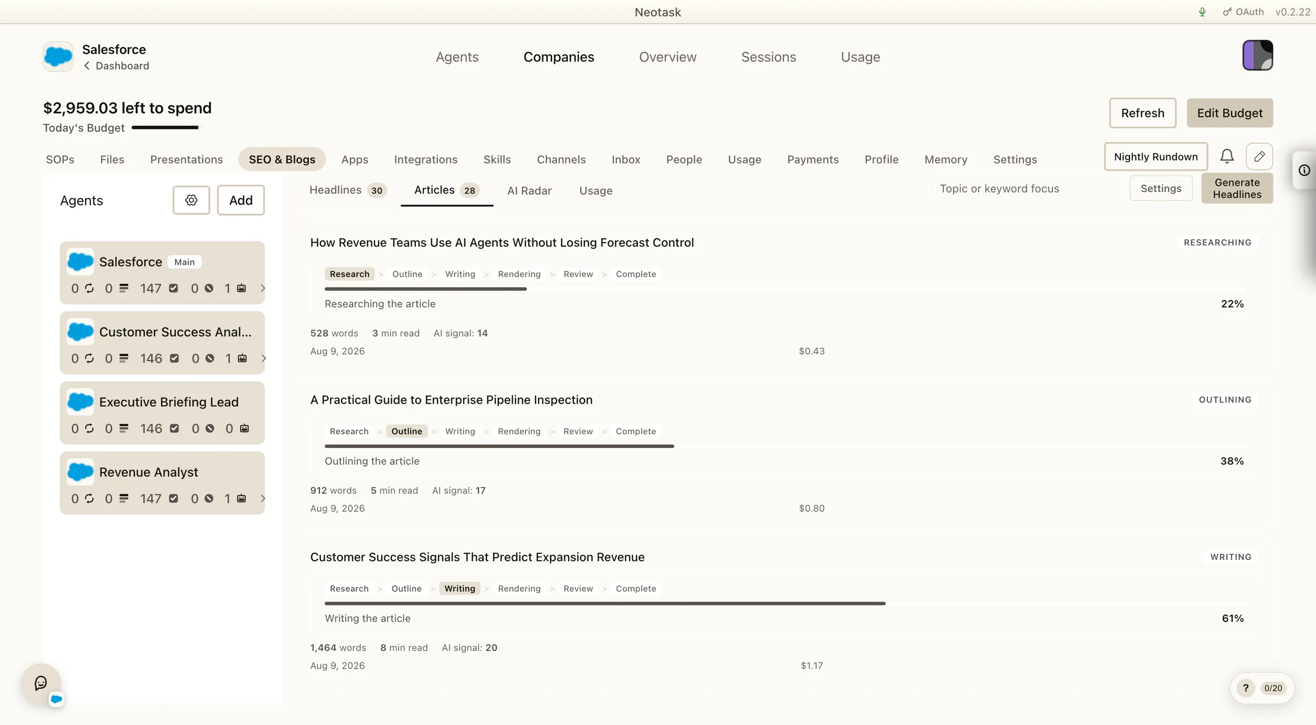Click the Revenue Analyst cloud avatar
Image resolution: width=1316 pixels, height=725 pixels.
pos(80,472)
